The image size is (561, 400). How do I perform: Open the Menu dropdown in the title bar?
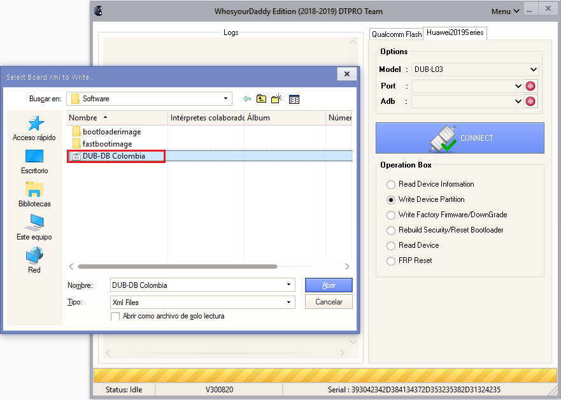point(505,11)
